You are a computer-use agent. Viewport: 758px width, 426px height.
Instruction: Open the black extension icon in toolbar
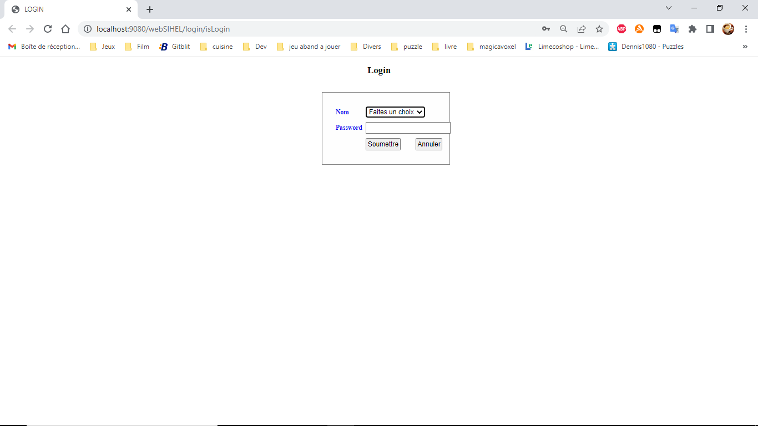657,29
